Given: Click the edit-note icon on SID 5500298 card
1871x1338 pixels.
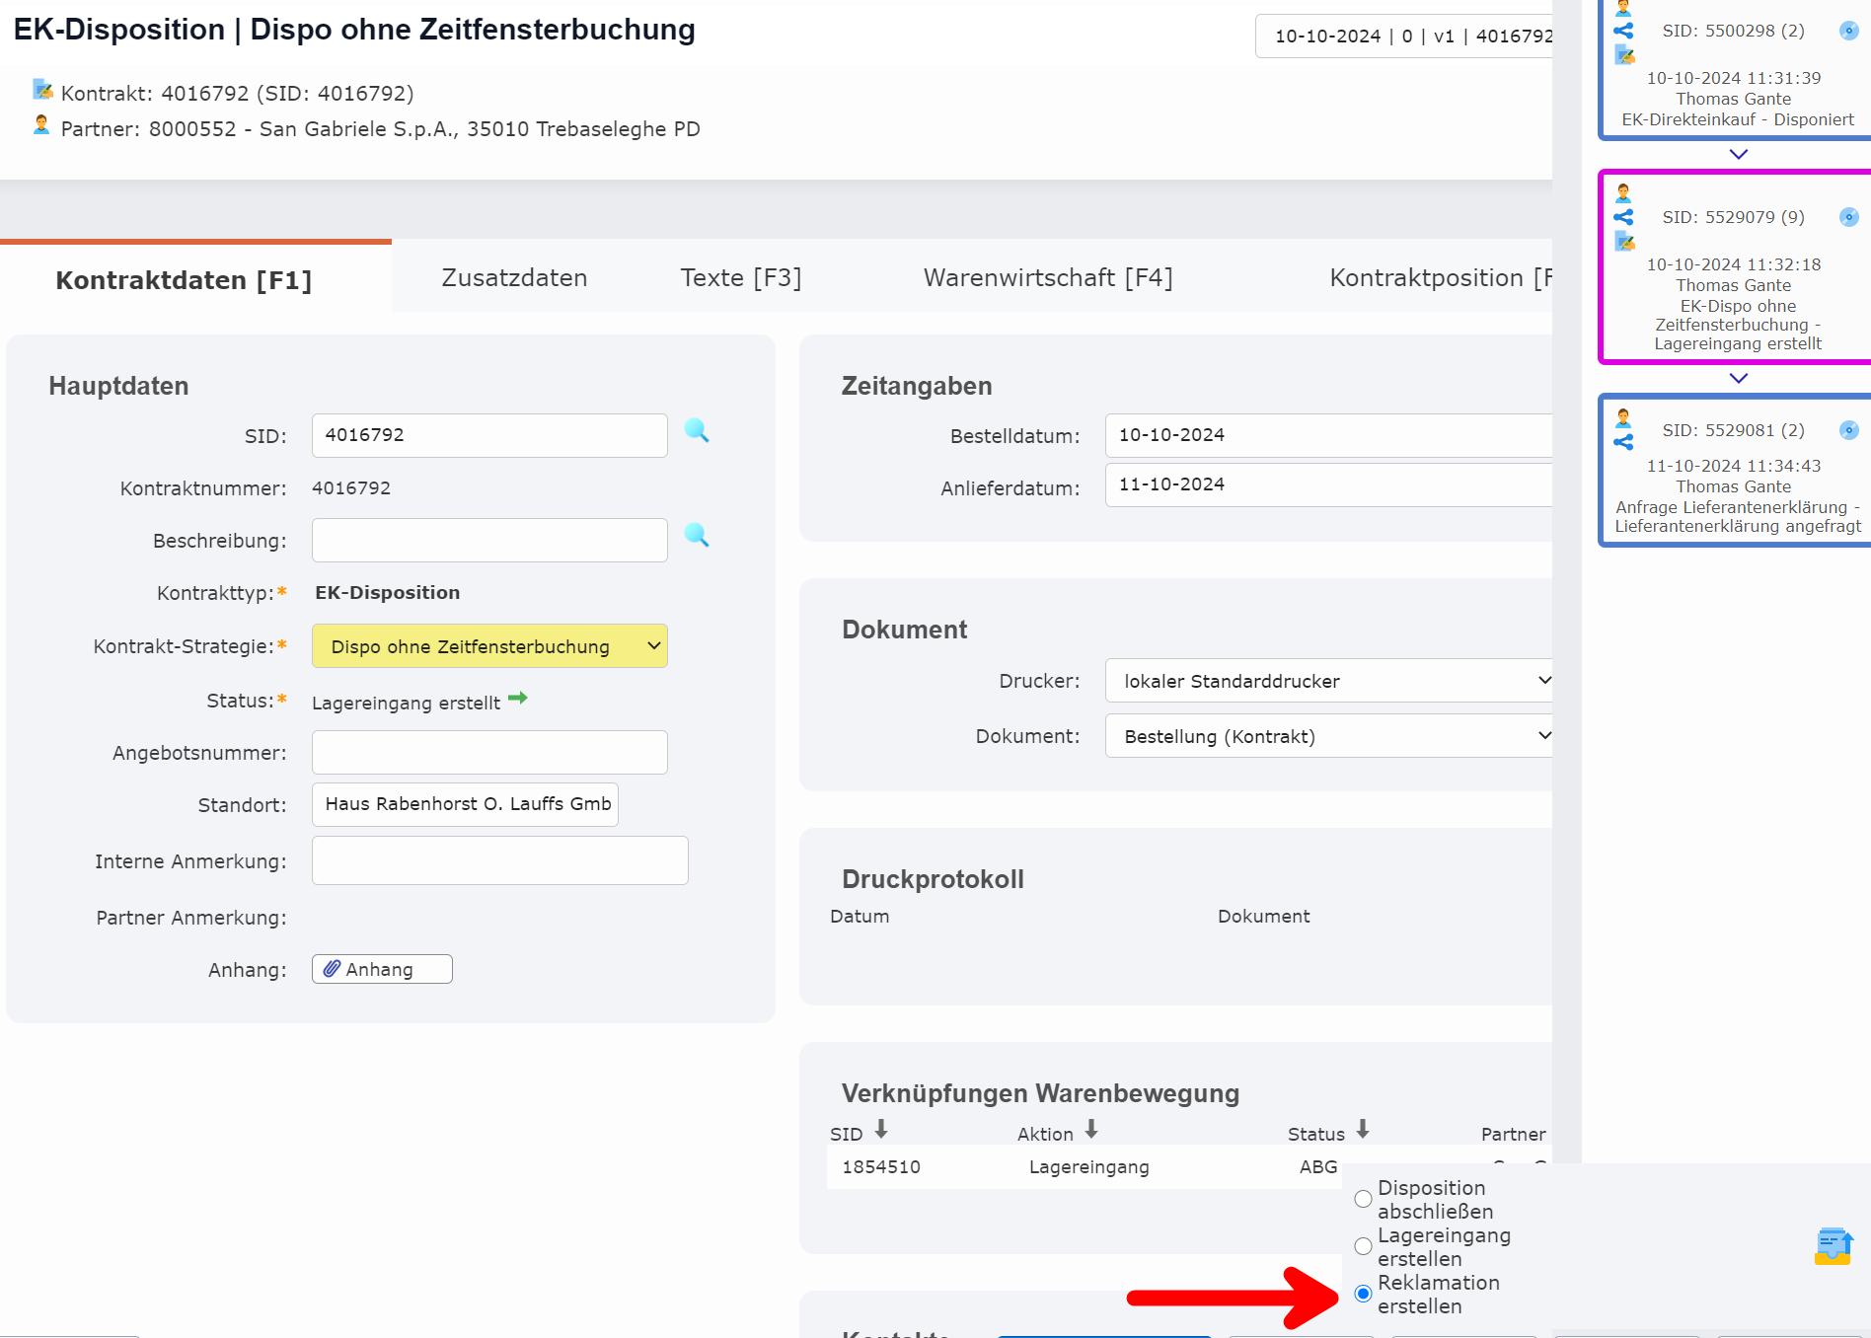Looking at the screenshot, I should point(1625,56).
